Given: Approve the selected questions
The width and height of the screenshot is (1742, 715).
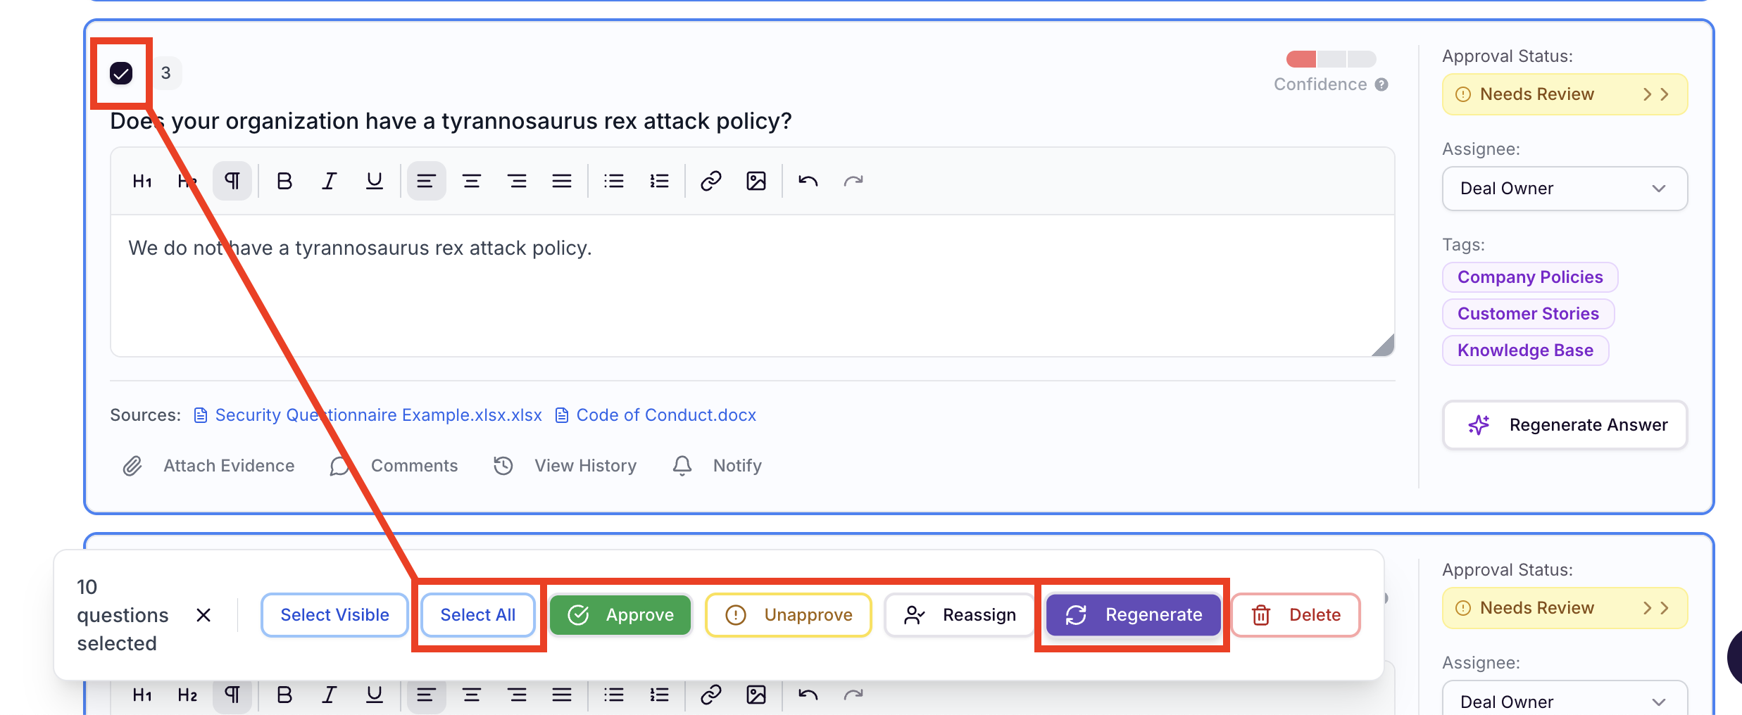Looking at the screenshot, I should [620, 615].
